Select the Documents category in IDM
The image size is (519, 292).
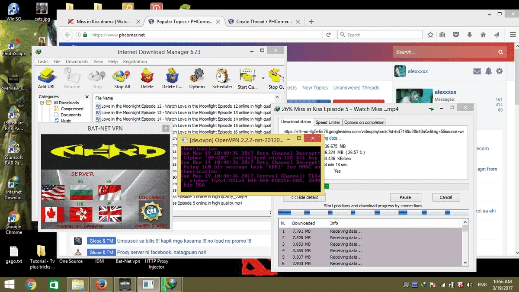[71, 115]
